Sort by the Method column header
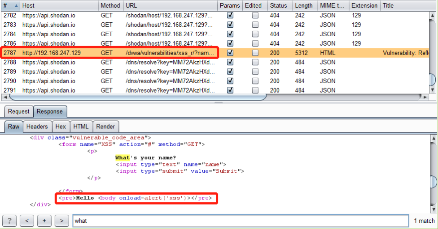Viewport: 438px width, 229px height. [110, 5]
